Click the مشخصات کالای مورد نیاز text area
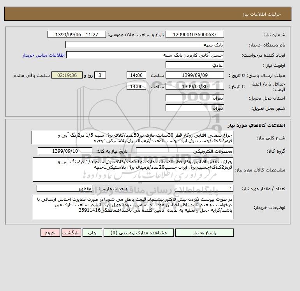 (133, 170)
